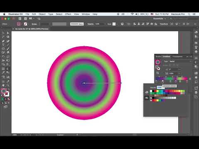Open Arrange Documents dropdown
The height and width of the screenshot is (149, 199).
click(32, 19)
